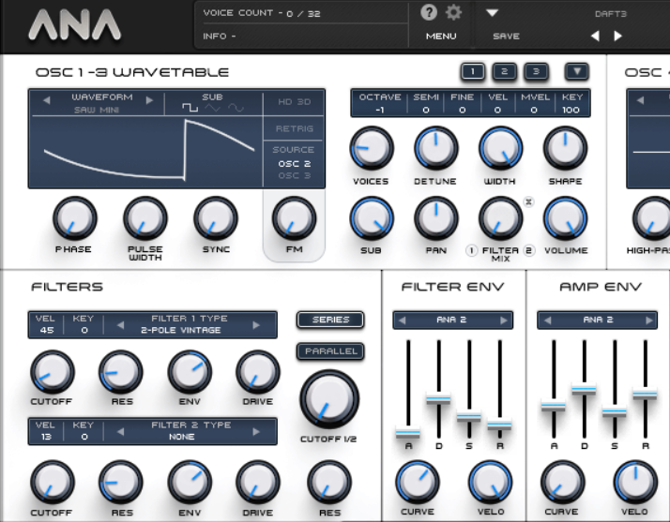Select next waveform with right arrow

coord(149,100)
